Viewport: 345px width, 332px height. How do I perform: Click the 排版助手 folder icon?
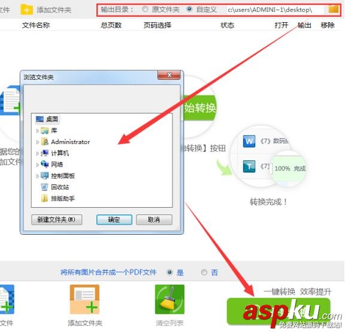pos(44,198)
